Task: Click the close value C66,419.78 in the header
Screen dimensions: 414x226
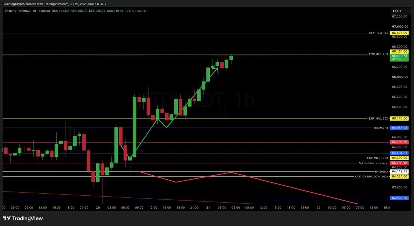Action: pyautogui.click(x=115, y=11)
